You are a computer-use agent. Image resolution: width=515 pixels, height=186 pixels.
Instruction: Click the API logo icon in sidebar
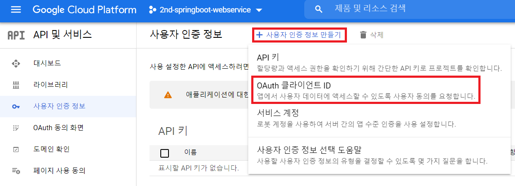click(16, 35)
